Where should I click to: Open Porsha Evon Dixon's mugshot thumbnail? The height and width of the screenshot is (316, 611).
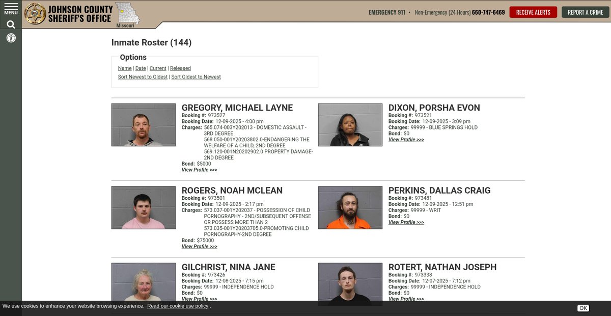[x=350, y=125]
